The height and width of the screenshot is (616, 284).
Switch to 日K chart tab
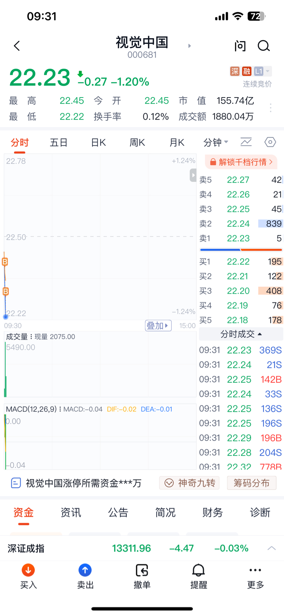[98, 142]
